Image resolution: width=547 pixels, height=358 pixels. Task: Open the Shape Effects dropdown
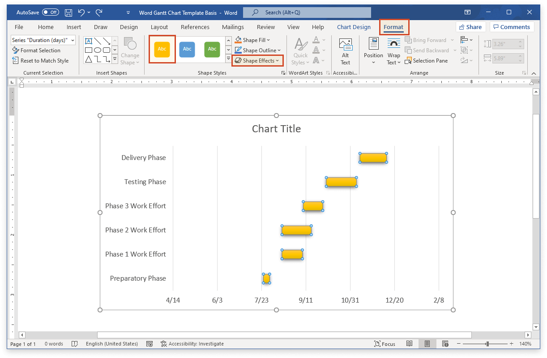257,60
